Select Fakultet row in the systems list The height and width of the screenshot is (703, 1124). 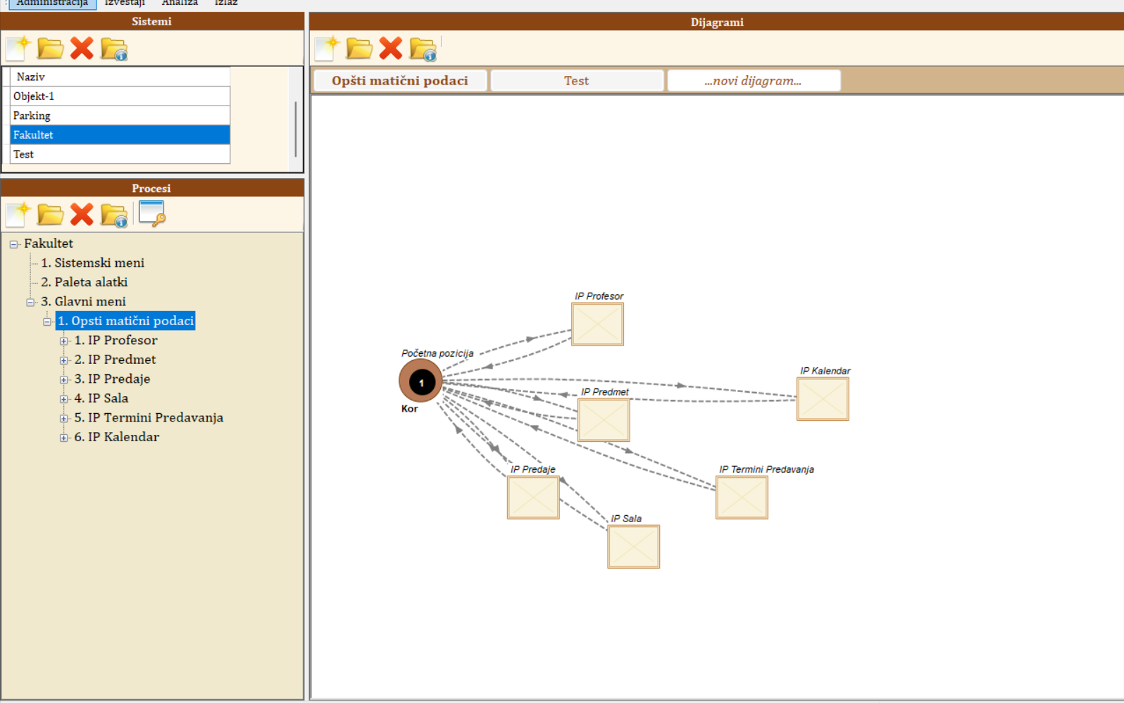pos(120,134)
